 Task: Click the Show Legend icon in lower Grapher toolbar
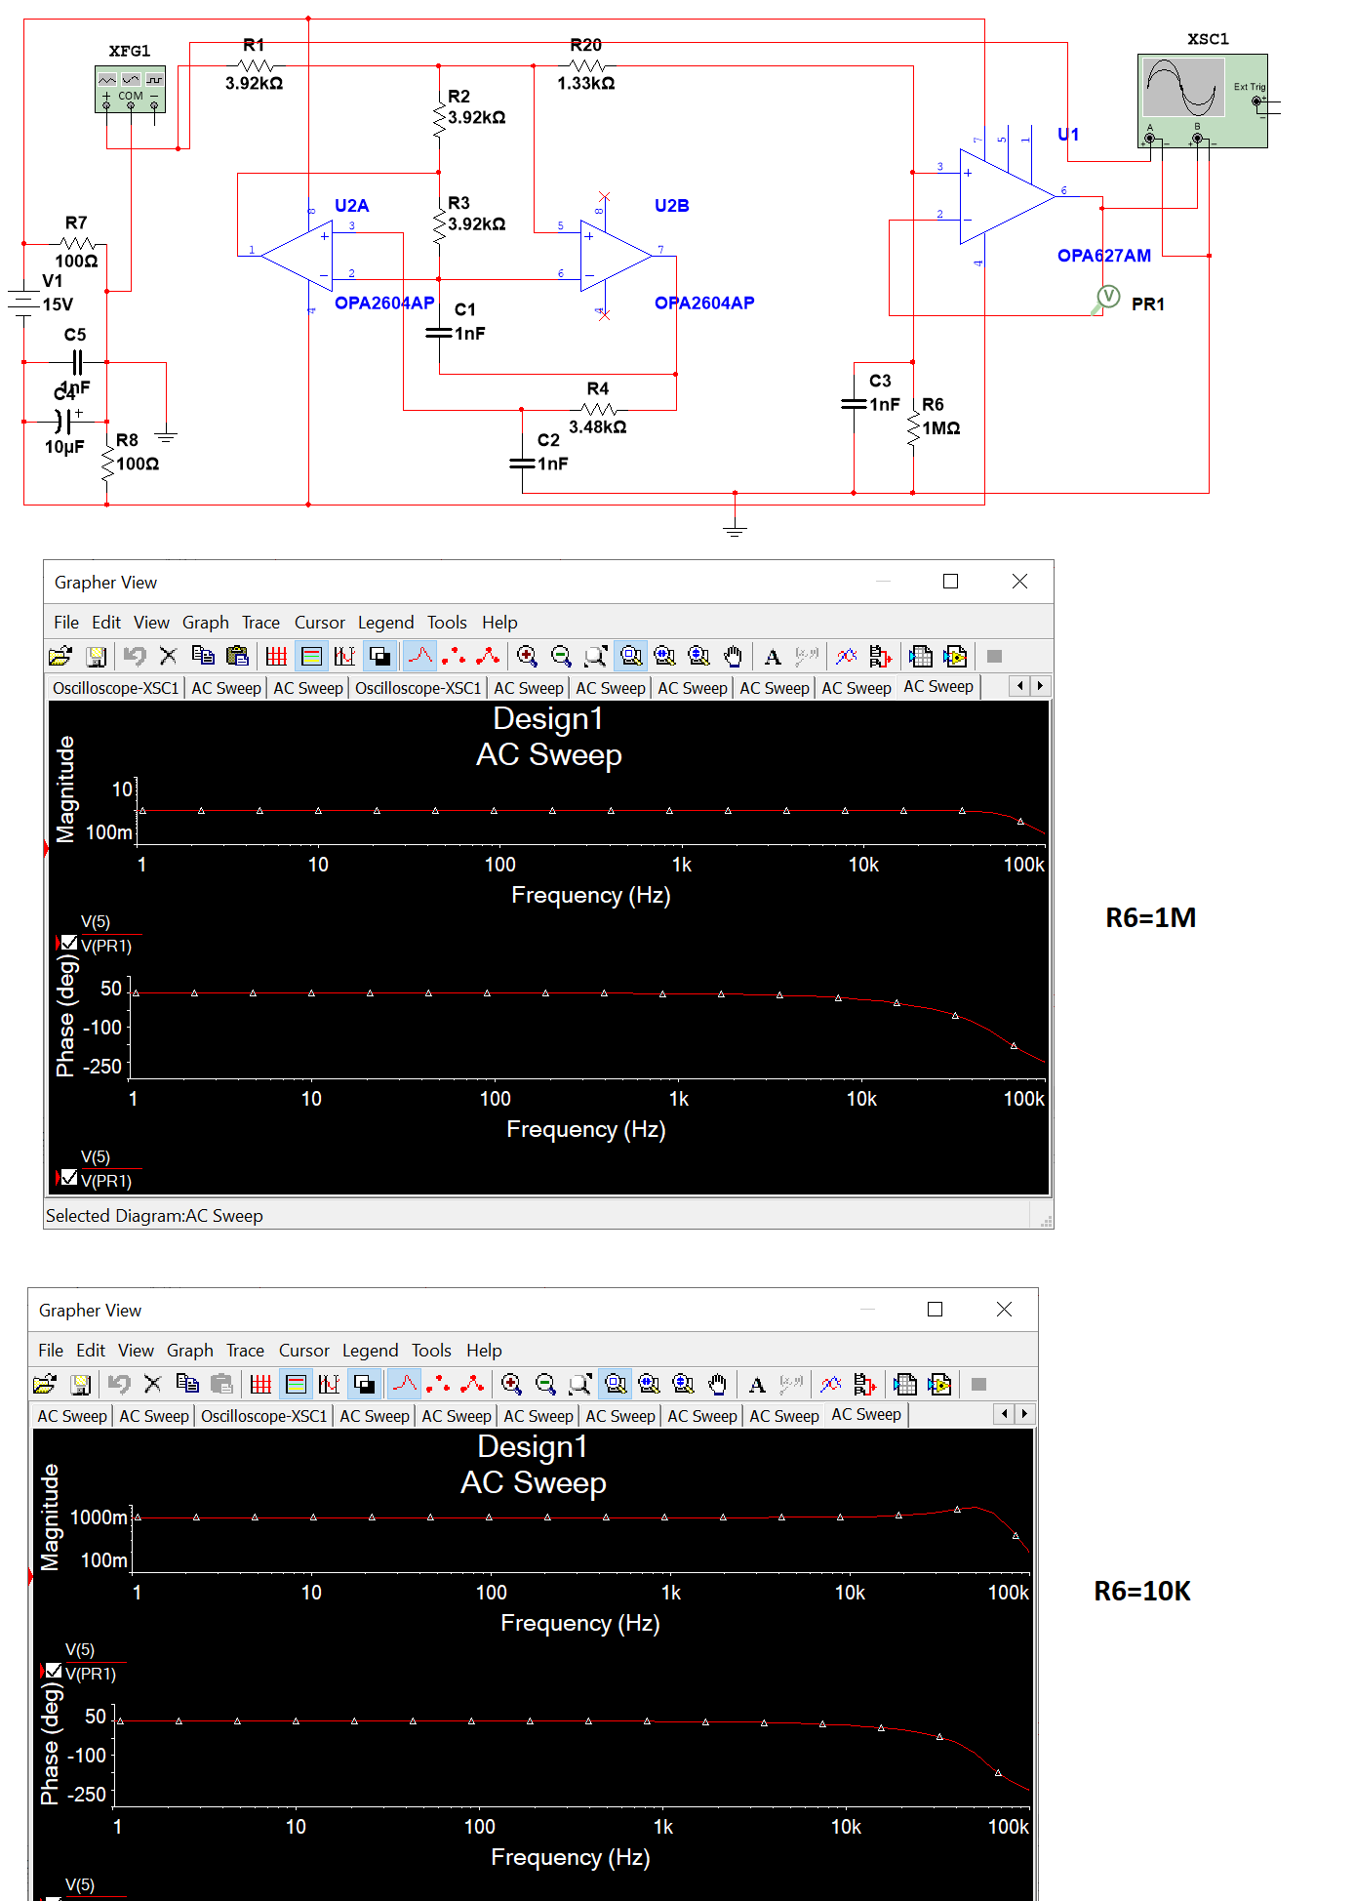pos(296,1385)
